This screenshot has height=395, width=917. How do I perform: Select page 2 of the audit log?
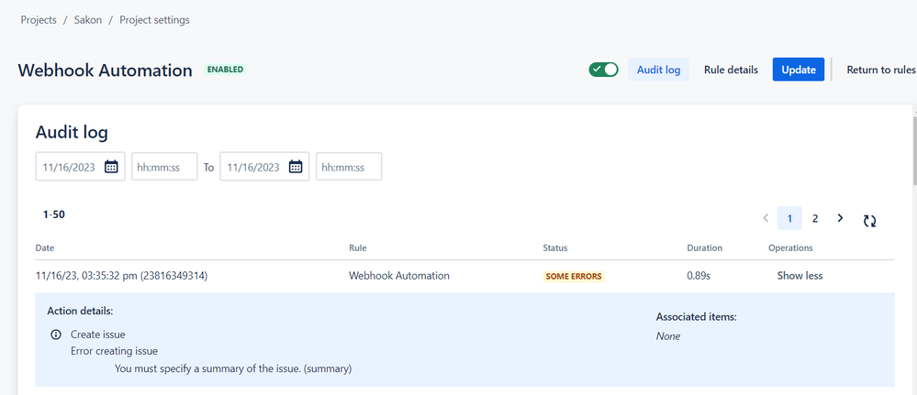pos(815,218)
